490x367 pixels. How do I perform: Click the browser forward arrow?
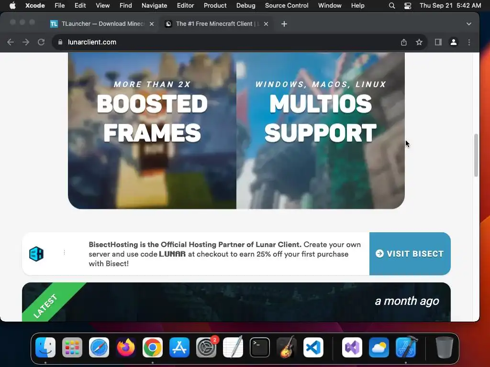(26, 42)
